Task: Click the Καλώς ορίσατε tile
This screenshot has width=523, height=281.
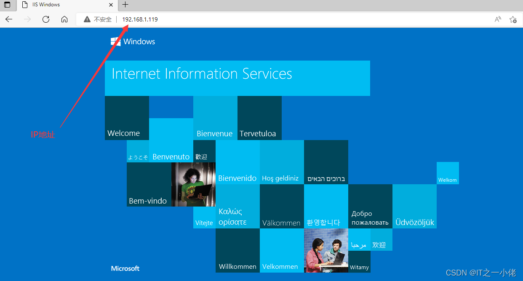Action: (237, 206)
